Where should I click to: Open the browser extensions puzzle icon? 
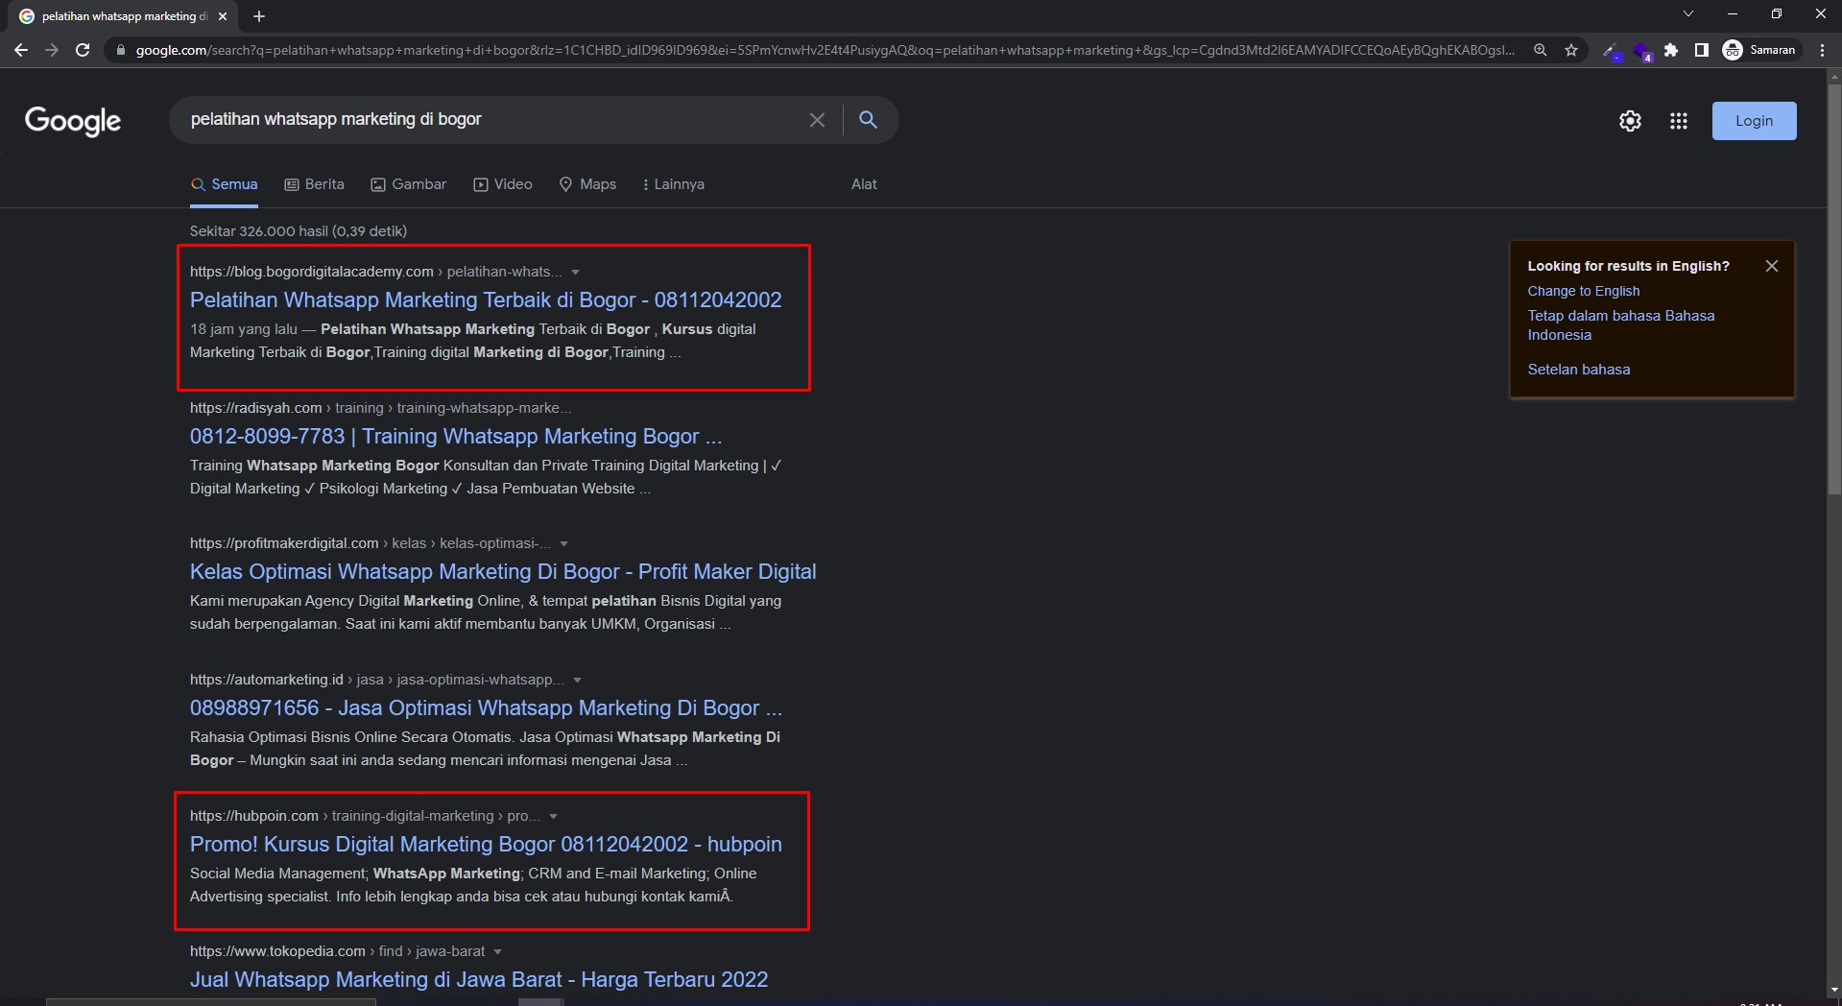click(1671, 50)
